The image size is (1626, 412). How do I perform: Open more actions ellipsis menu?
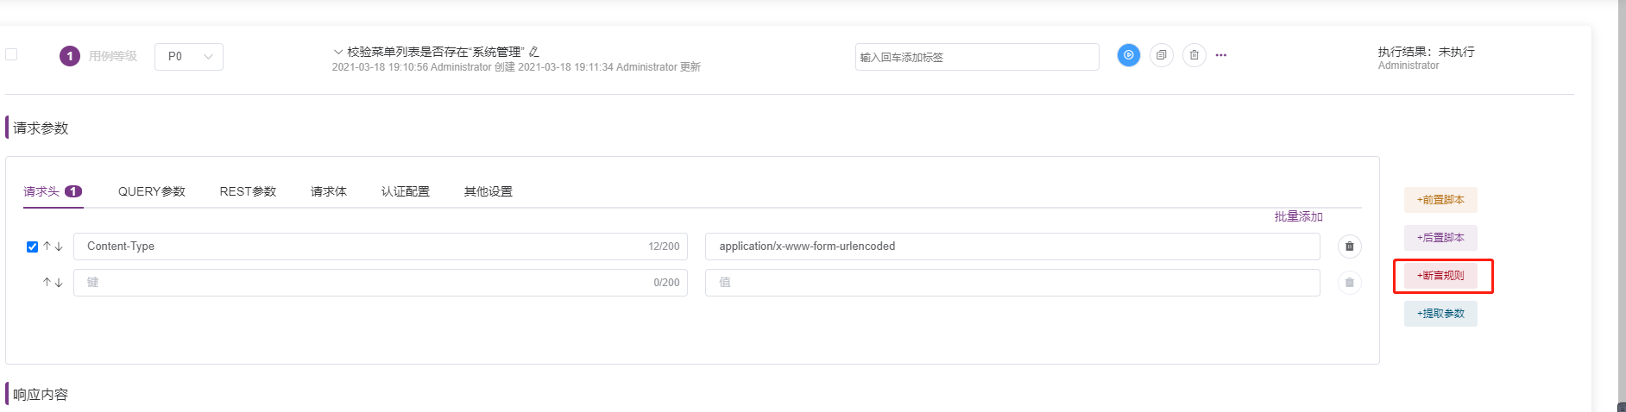pyautogui.click(x=1221, y=55)
